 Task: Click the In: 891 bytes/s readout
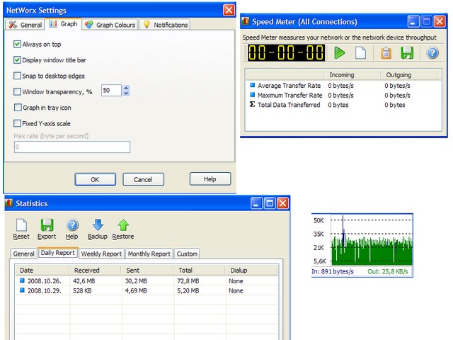tap(333, 271)
